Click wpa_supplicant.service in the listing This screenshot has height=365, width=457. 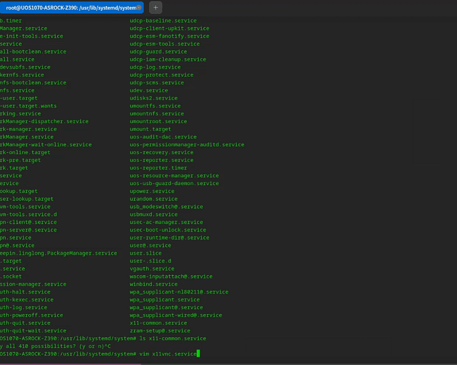[x=165, y=300]
